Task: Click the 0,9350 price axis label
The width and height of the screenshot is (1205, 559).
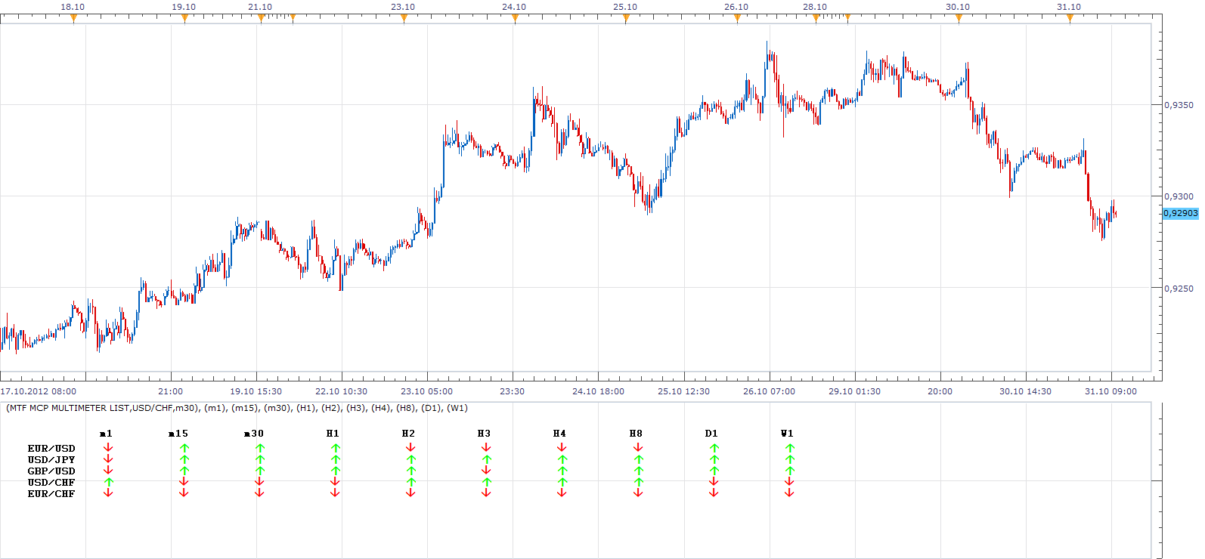Action: 1179,105
